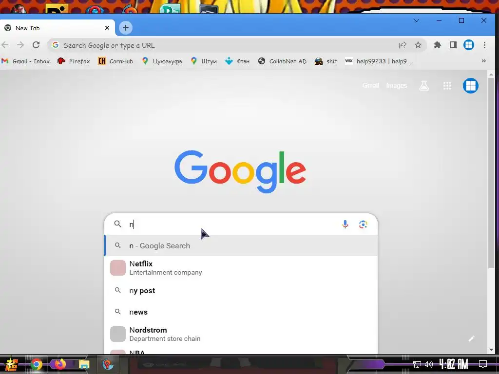Open the help99233 Wix bookmark
499x374 pixels.
(378, 61)
